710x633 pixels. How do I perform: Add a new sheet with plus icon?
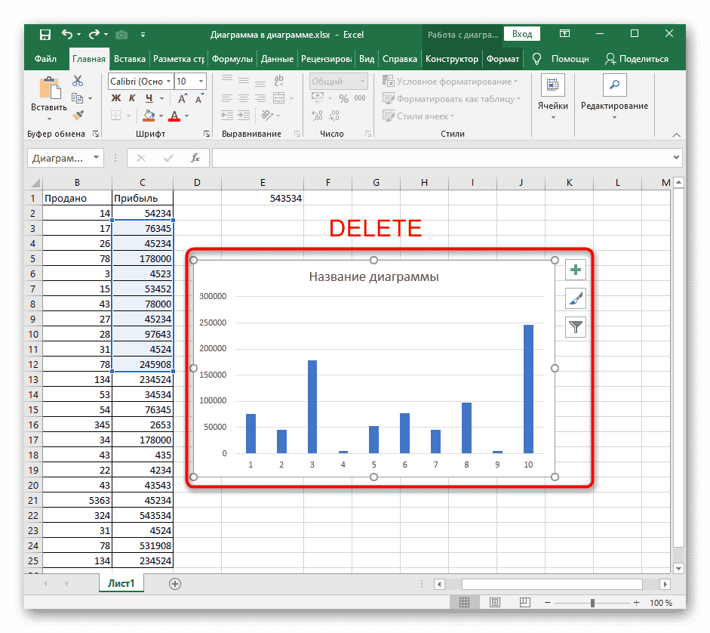click(x=175, y=583)
